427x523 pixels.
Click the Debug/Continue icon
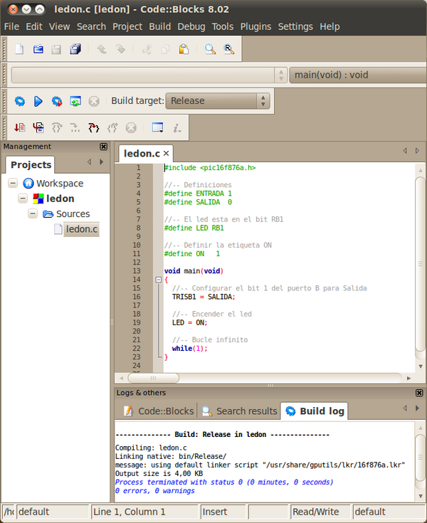coord(20,128)
